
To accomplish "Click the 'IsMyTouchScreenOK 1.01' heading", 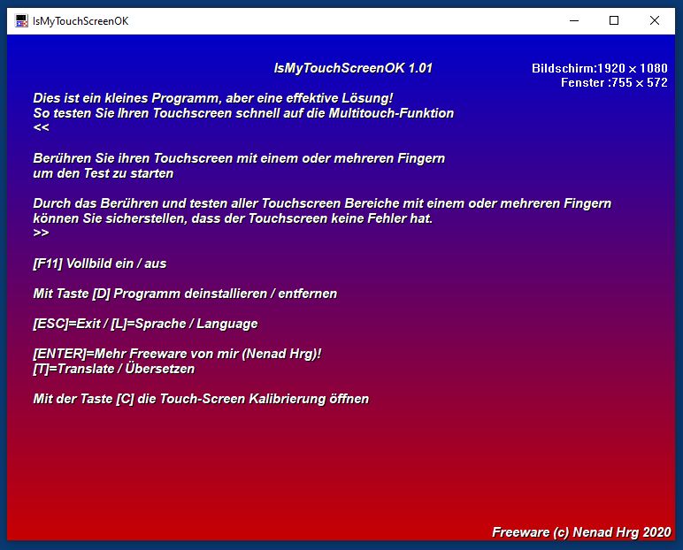I will click(x=353, y=68).
